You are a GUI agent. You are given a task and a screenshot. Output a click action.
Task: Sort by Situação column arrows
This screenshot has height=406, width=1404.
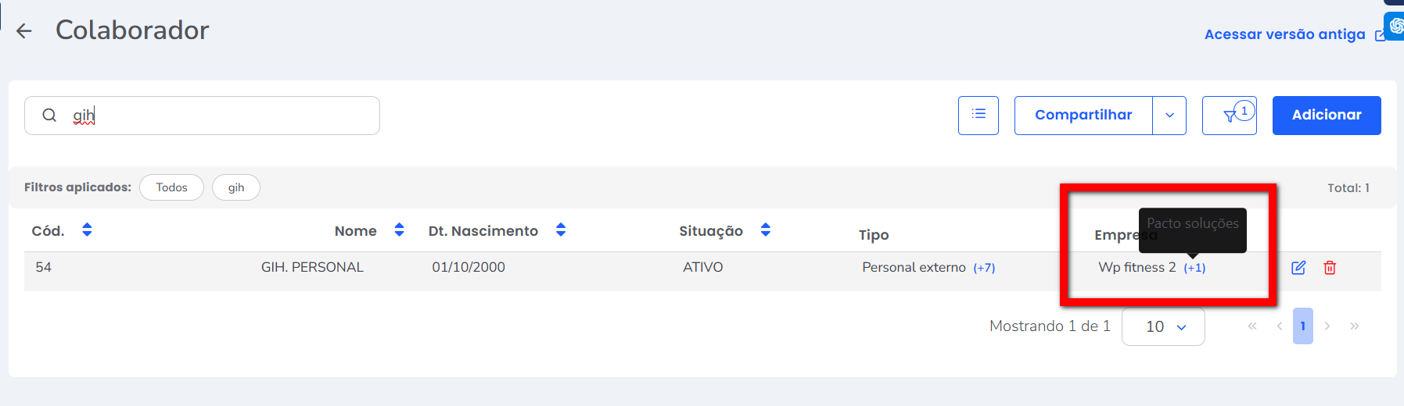click(765, 230)
